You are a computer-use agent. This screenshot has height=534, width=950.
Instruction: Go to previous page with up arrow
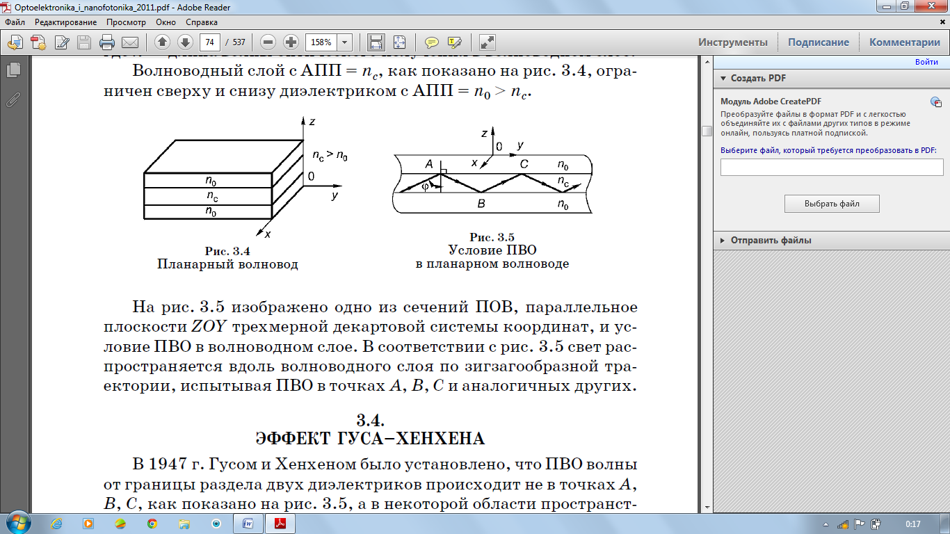pyautogui.click(x=161, y=42)
